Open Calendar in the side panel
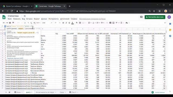 [170, 24]
